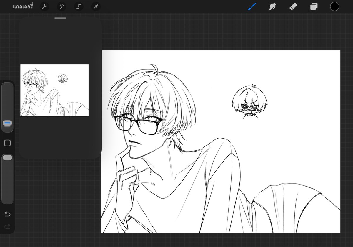
Task: Open the Adjustments magic wand menu
Action: coord(61,6)
